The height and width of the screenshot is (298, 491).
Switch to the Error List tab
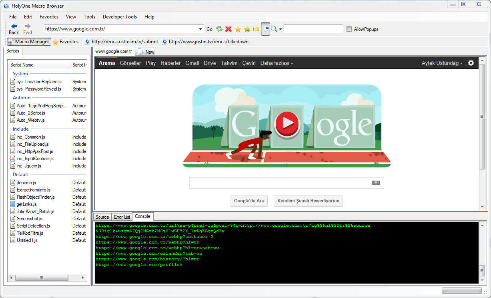pos(122,217)
